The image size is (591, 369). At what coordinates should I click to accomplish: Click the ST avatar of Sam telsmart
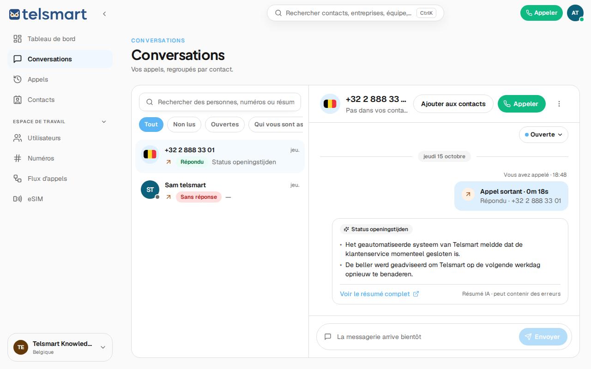(x=150, y=190)
